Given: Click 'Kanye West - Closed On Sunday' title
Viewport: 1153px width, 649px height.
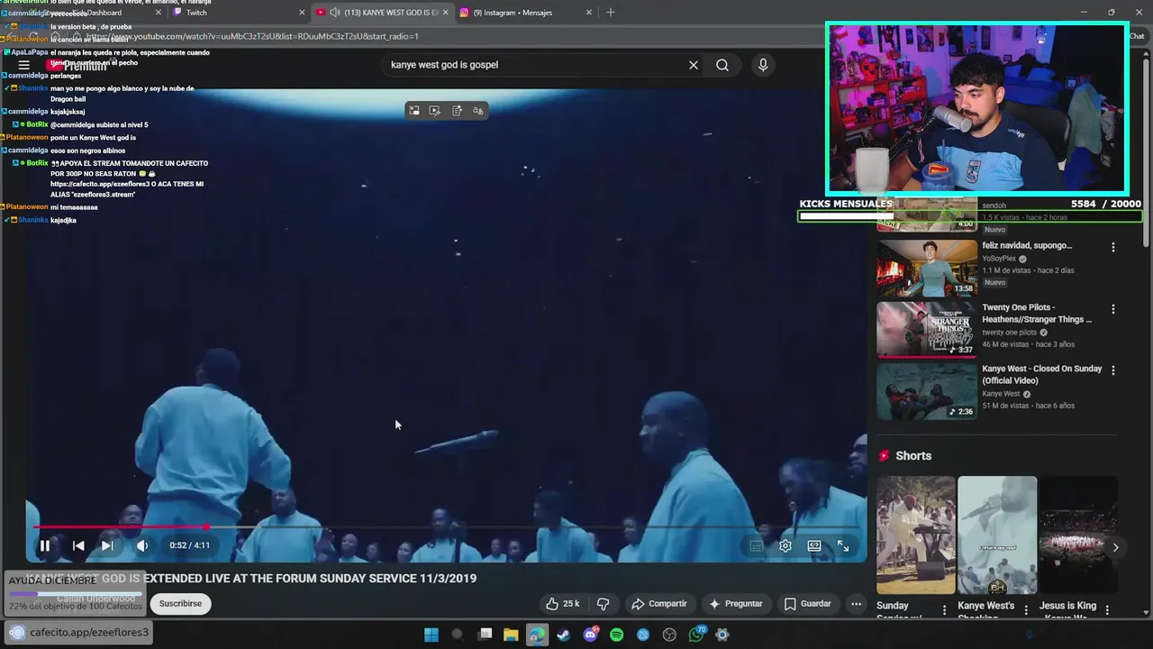Looking at the screenshot, I should (1042, 374).
